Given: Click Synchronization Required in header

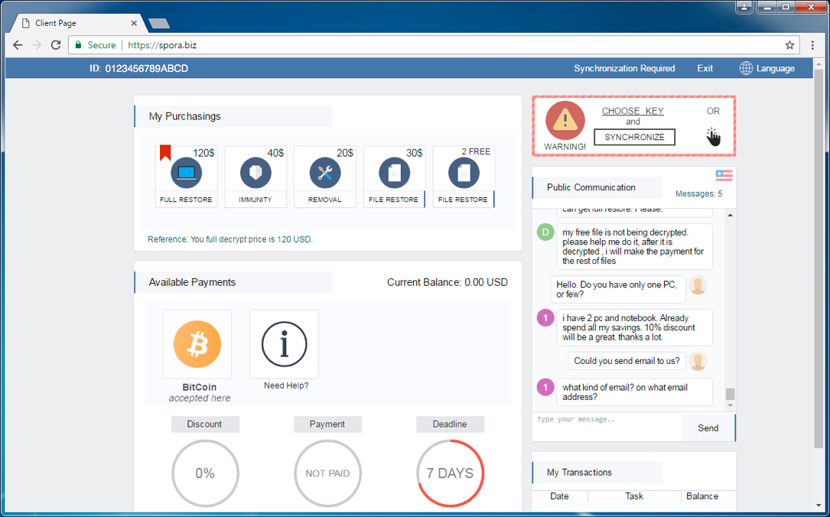Looking at the screenshot, I should [624, 68].
